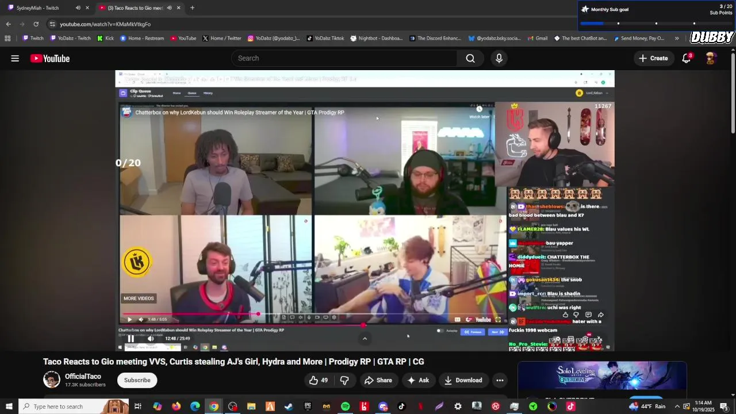Viewport: 736px width, 414px height.
Task: Focus the YouTube search field
Action: pos(344,58)
